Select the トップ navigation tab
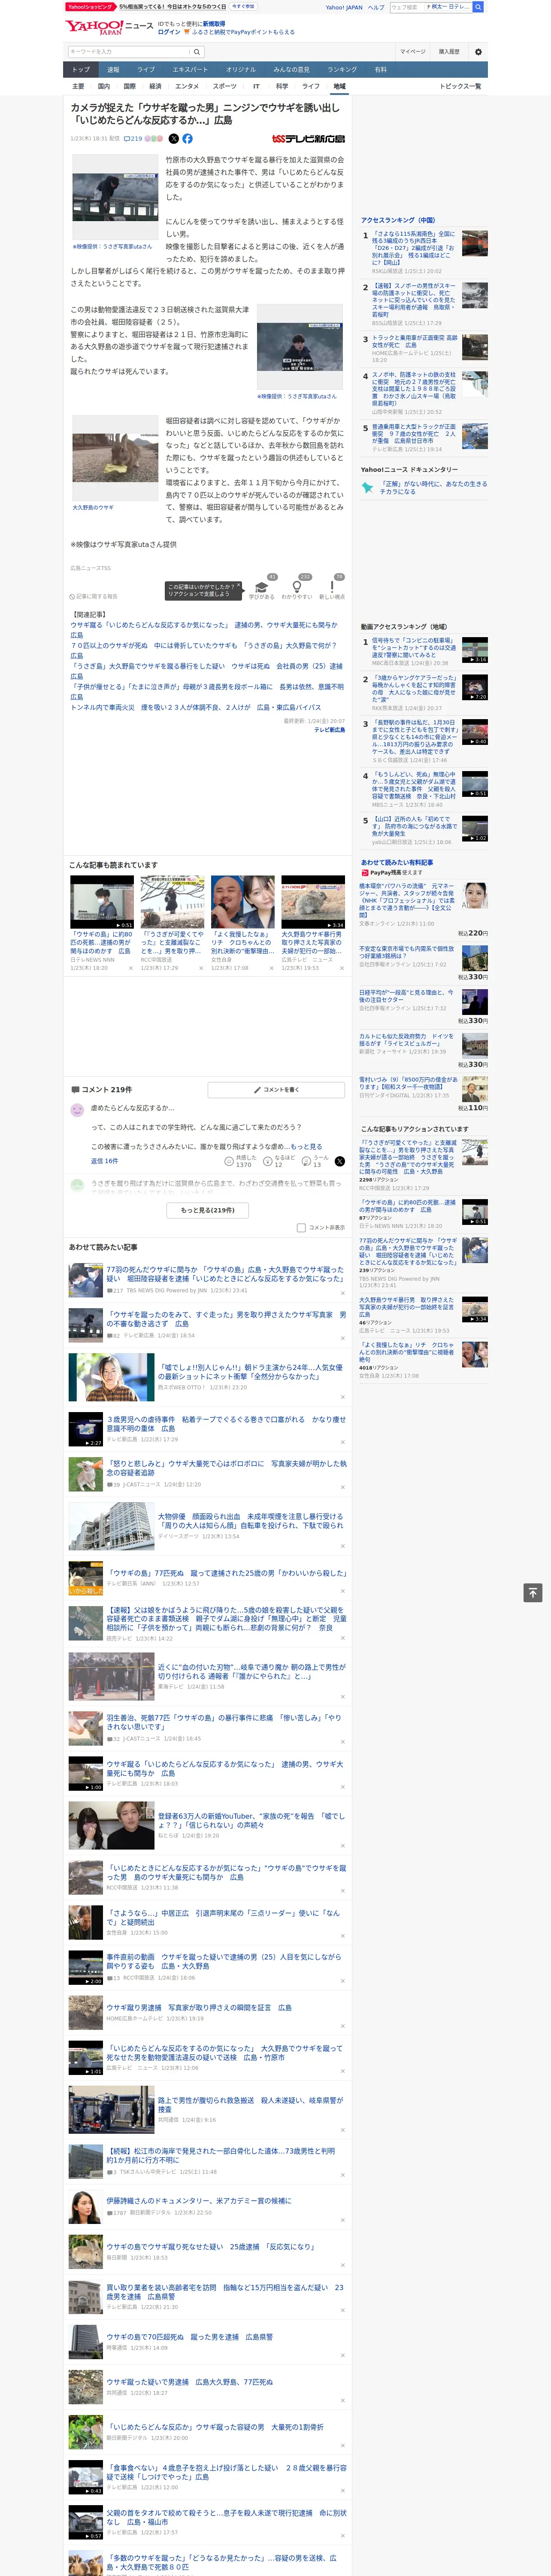The height and width of the screenshot is (2576, 551). tap(81, 70)
